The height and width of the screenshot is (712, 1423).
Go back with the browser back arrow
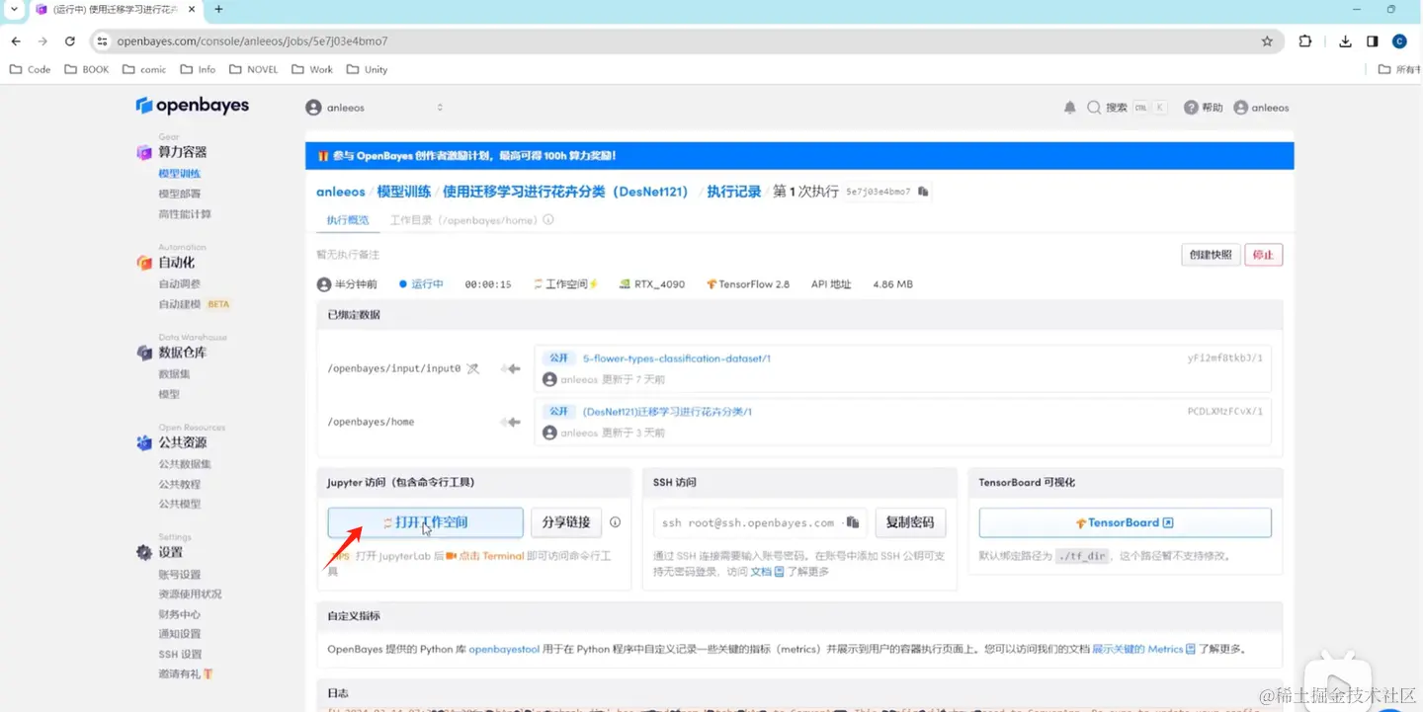[16, 41]
